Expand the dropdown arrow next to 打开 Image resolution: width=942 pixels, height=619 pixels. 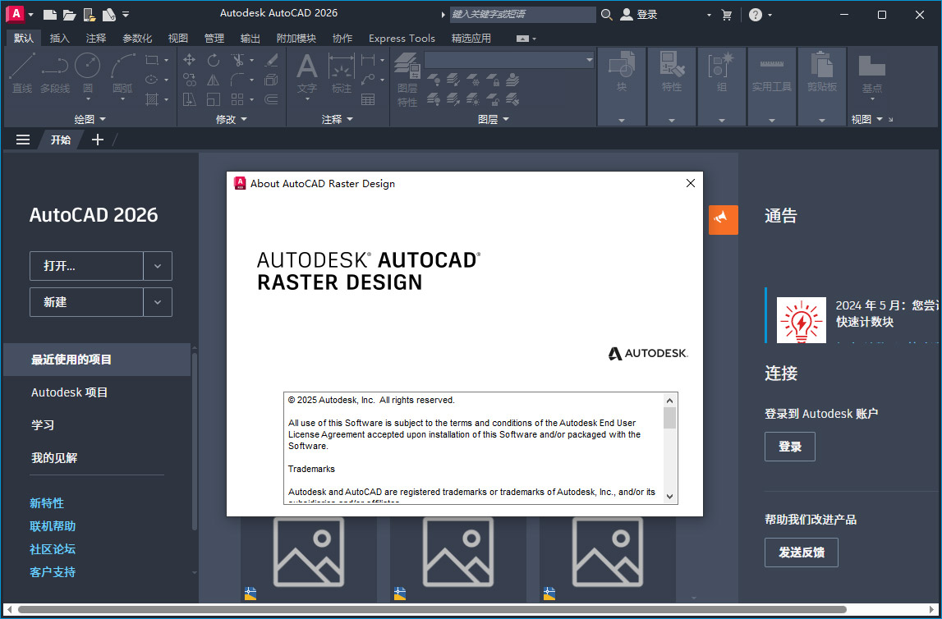point(158,266)
